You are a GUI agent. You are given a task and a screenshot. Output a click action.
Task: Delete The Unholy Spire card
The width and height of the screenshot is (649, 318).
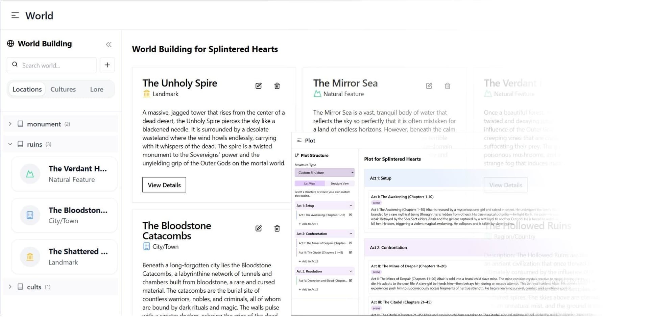277,86
